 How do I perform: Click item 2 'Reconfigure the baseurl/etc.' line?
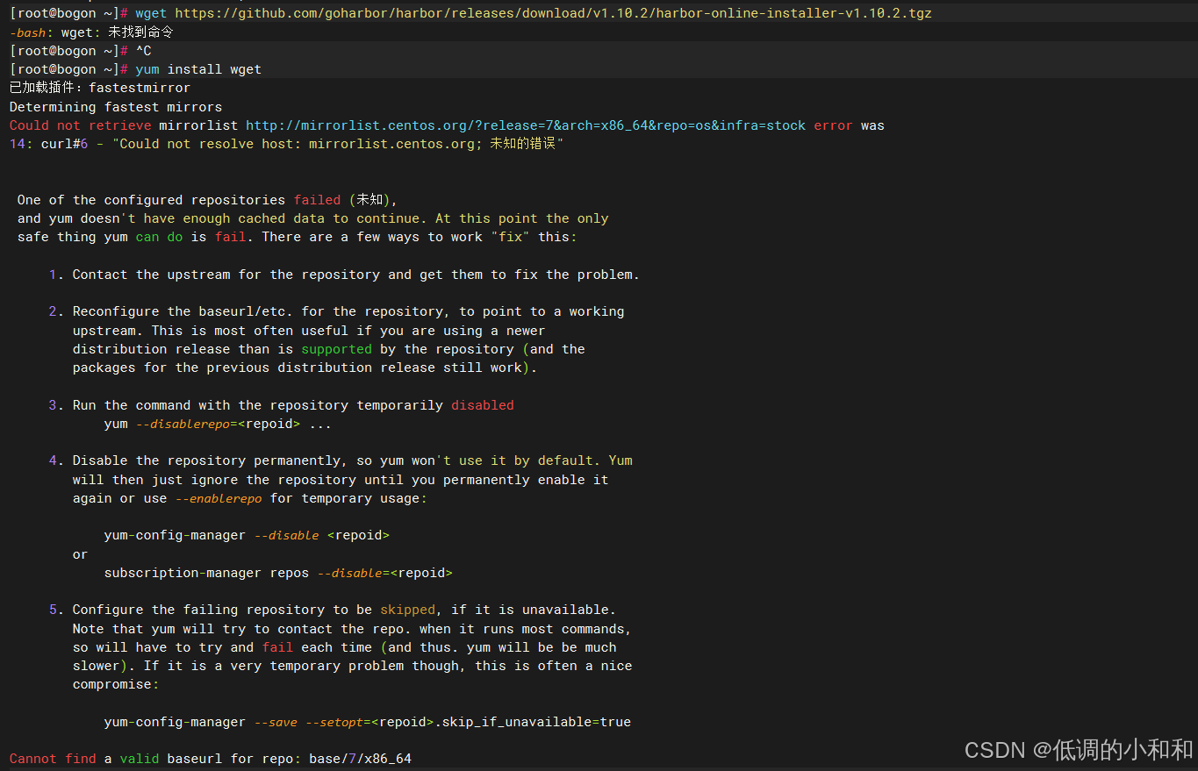(x=336, y=311)
